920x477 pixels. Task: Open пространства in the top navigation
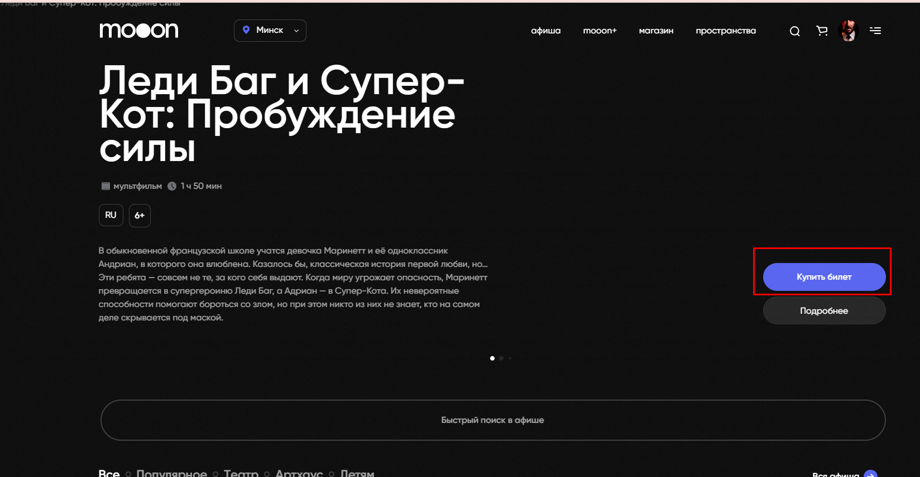tap(726, 31)
